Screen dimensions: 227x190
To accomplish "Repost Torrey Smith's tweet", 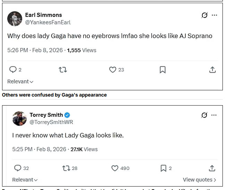I will point(66,168).
